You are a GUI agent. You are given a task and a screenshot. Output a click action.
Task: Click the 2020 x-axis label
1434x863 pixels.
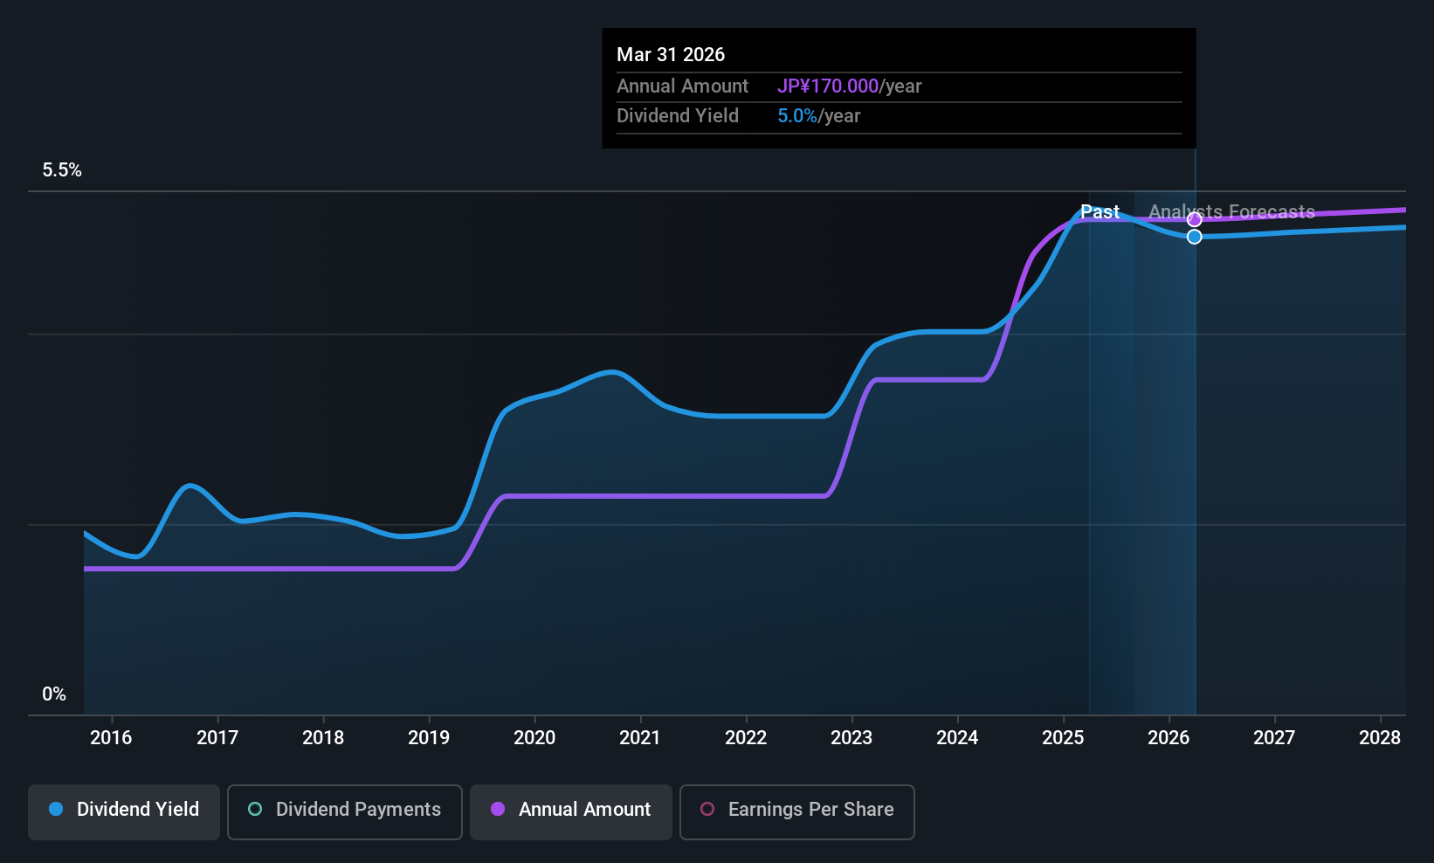tap(534, 738)
